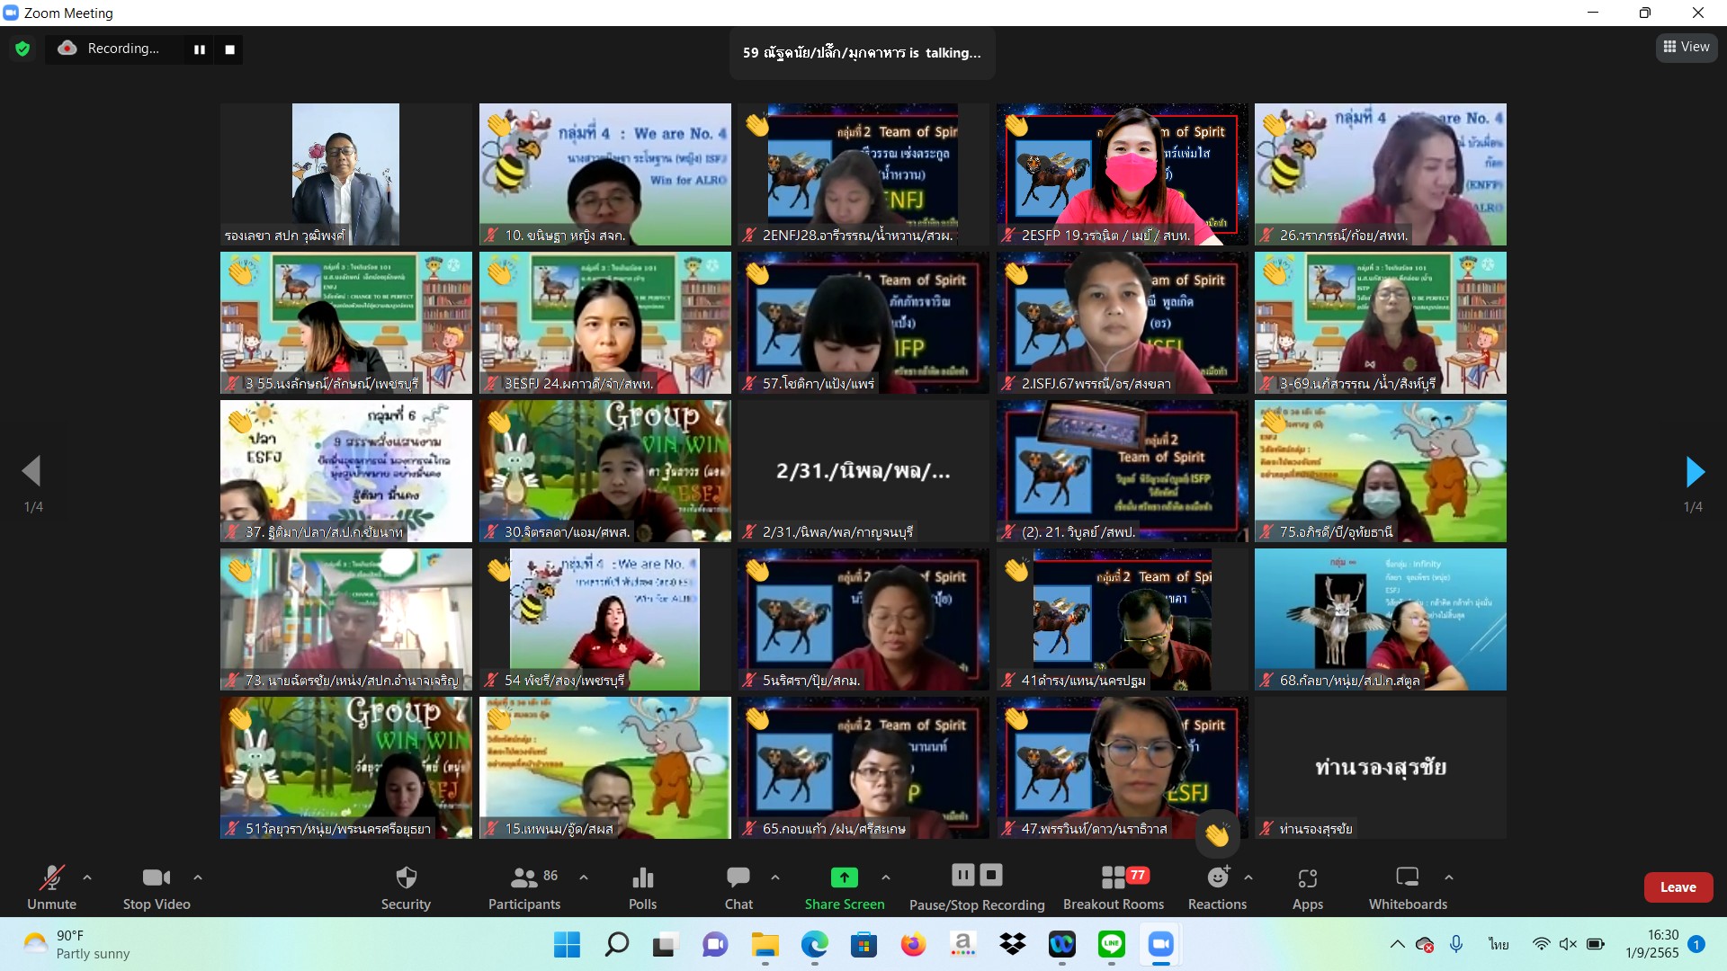Click the red Leave button

click(1678, 887)
